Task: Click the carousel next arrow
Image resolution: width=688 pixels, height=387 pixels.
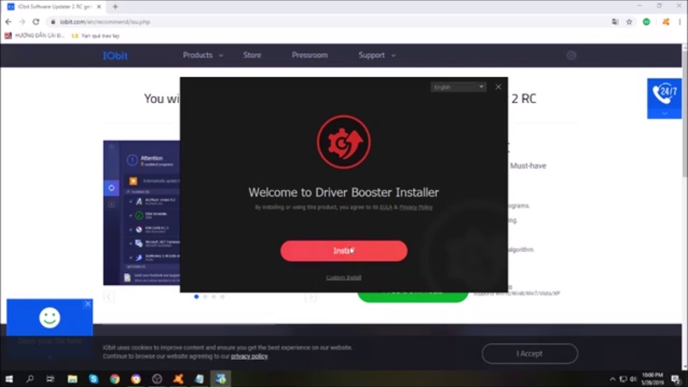Action: tap(310, 297)
